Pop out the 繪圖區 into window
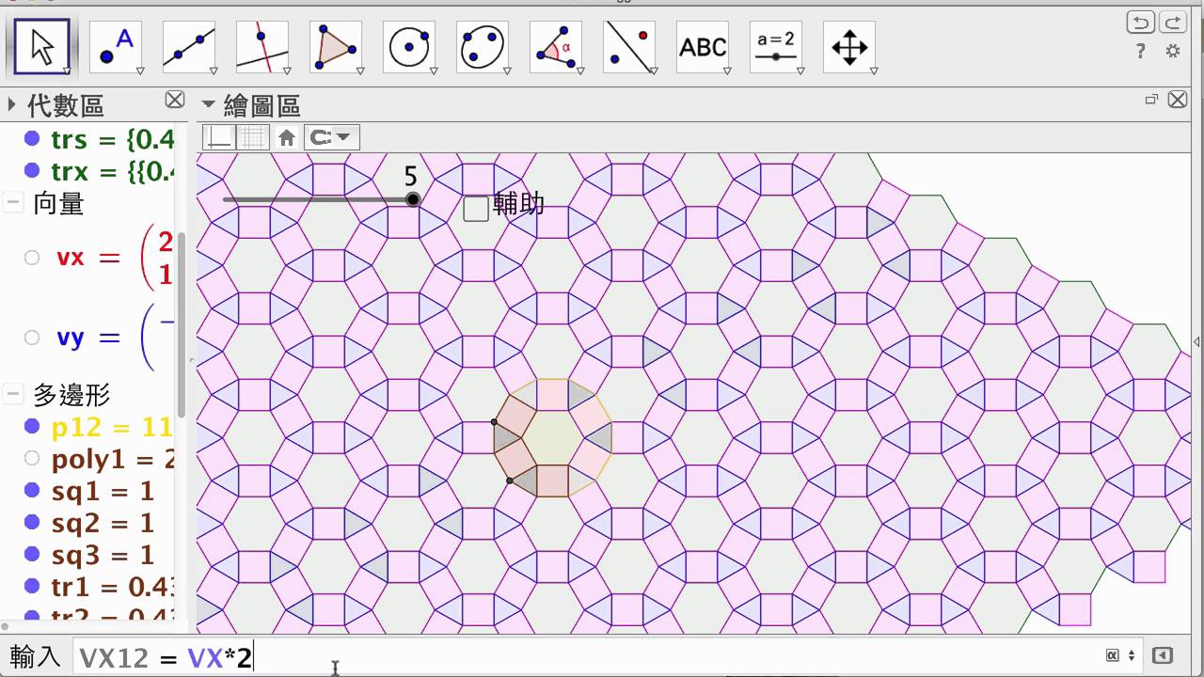 click(x=1151, y=99)
